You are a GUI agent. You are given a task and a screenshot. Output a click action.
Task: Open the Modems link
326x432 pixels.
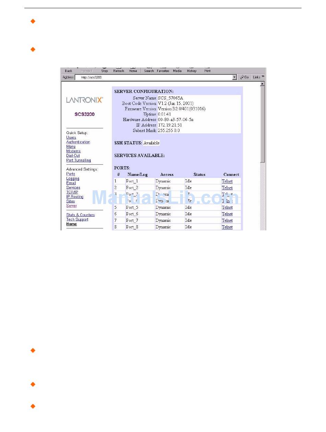(x=73, y=151)
